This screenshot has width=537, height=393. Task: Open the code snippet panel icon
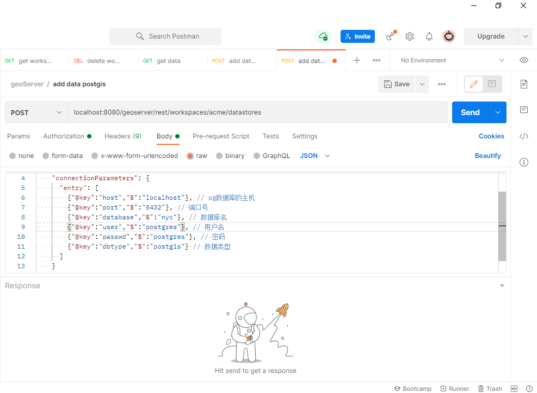[x=523, y=136]
